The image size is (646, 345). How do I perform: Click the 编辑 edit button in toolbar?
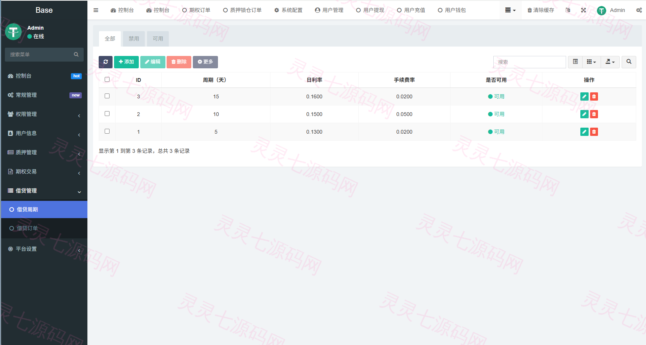(x=153, y=62)
